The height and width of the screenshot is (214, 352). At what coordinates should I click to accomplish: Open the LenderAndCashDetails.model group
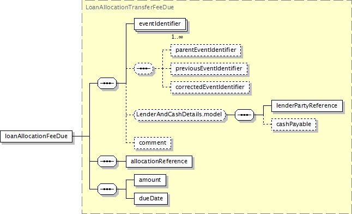[x=180, y=115]
